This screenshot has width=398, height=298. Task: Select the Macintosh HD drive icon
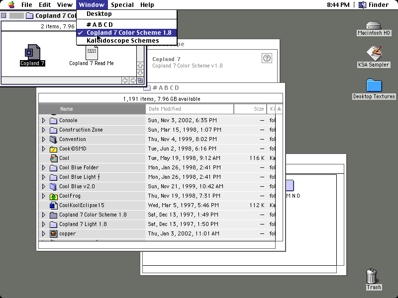tap(374, 25)
